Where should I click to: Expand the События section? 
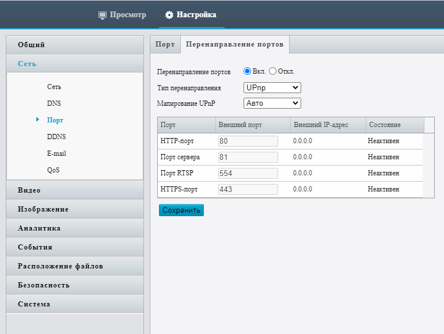[x=75, y=247]
